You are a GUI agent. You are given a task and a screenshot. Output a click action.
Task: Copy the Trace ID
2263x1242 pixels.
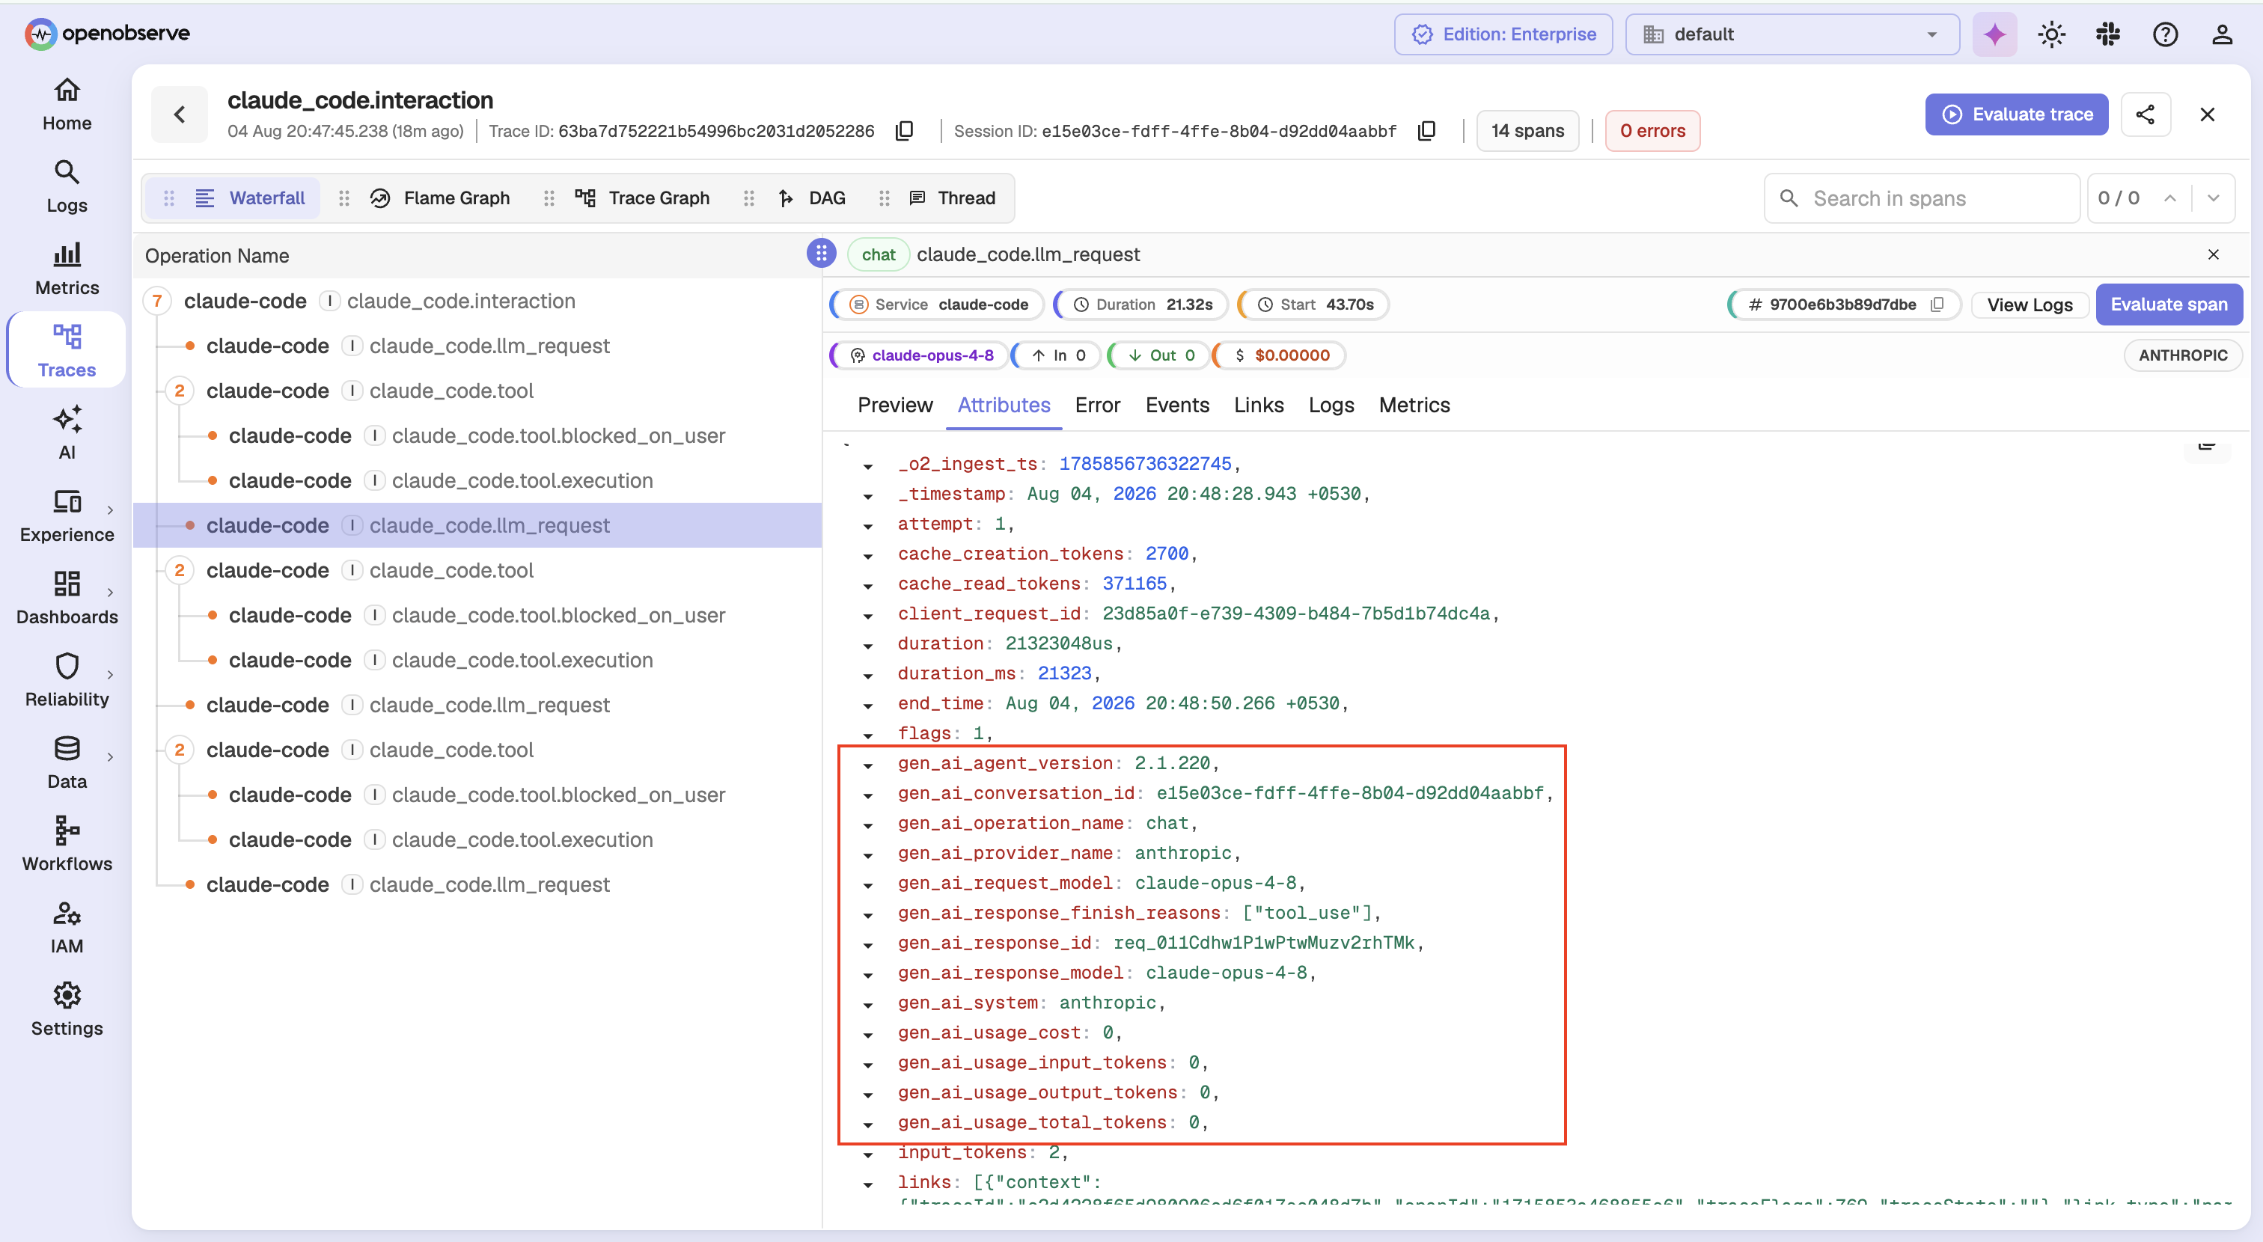pos(904,131)
